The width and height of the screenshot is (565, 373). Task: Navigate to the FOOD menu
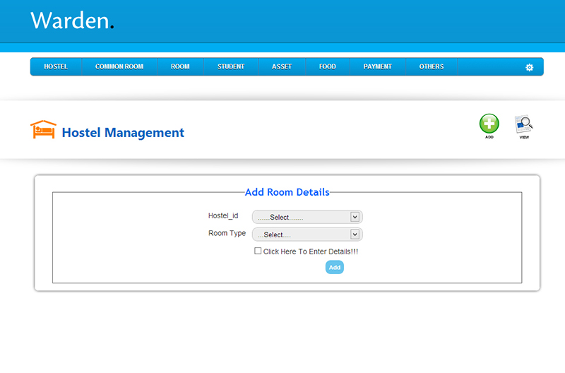(x=327, y=66)
